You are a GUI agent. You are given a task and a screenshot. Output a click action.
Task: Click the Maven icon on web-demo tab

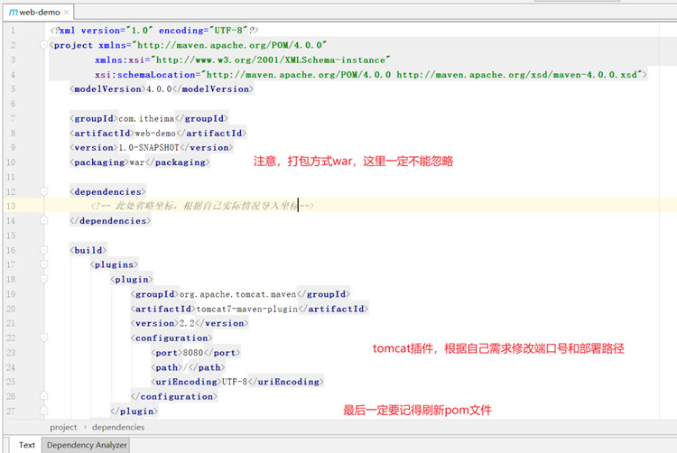[x=14, y=13]
